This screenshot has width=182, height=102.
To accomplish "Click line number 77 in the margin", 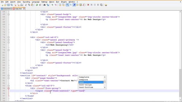I will 4,45.
